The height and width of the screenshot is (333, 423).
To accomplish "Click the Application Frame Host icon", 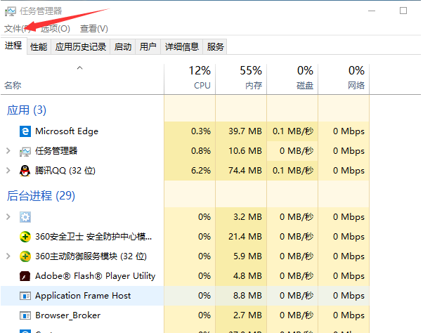I will [x=25, y=296].
